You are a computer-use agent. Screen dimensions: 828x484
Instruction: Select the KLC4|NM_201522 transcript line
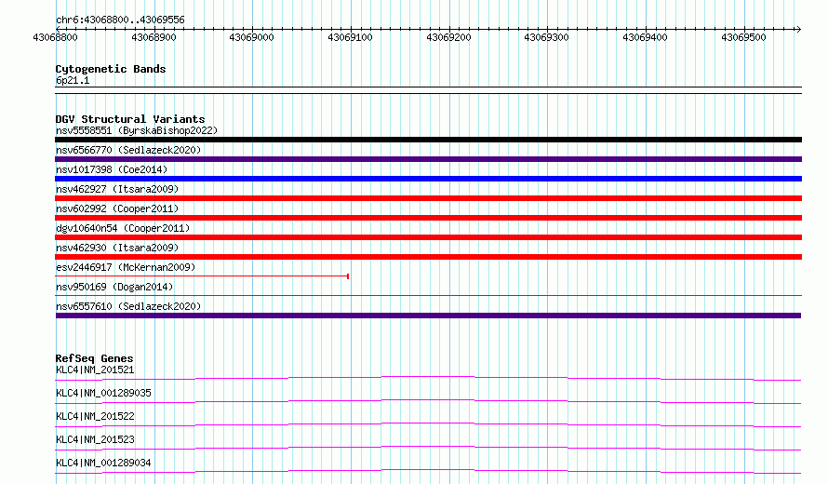(428, 424)
